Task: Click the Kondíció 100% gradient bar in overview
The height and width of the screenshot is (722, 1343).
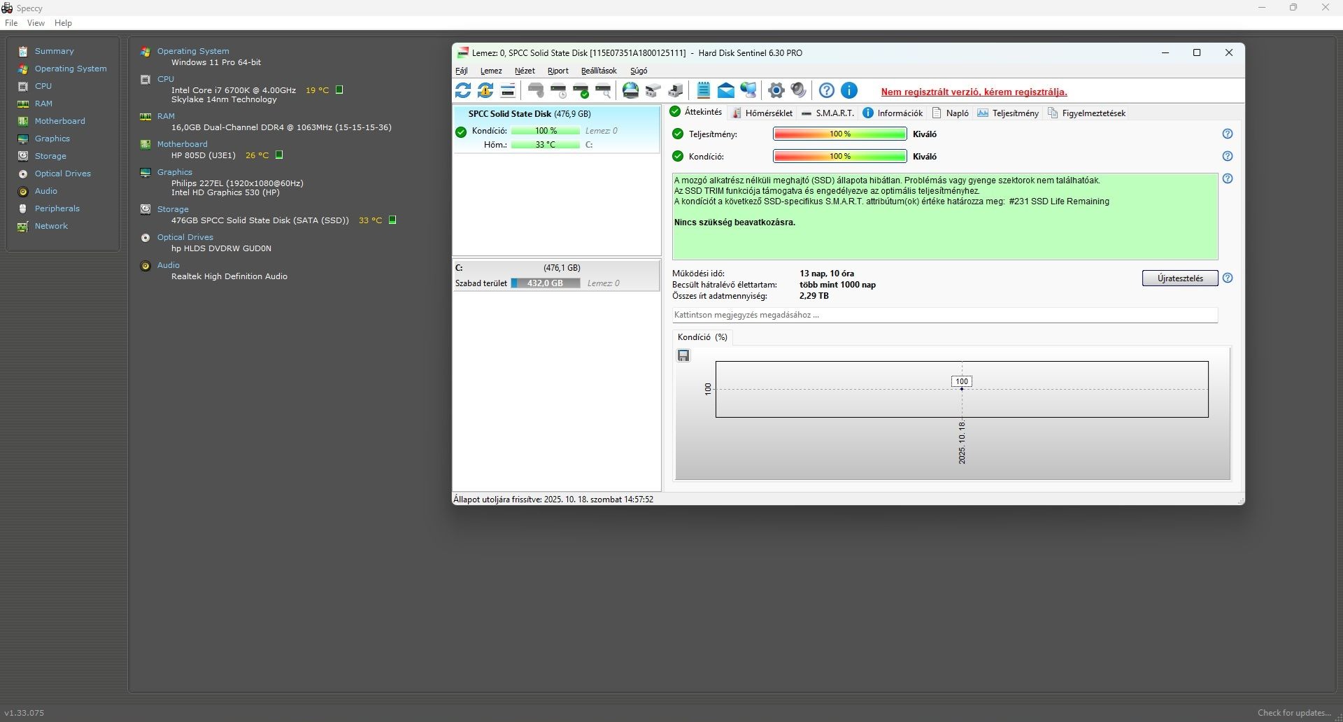Action: [839, 156]
